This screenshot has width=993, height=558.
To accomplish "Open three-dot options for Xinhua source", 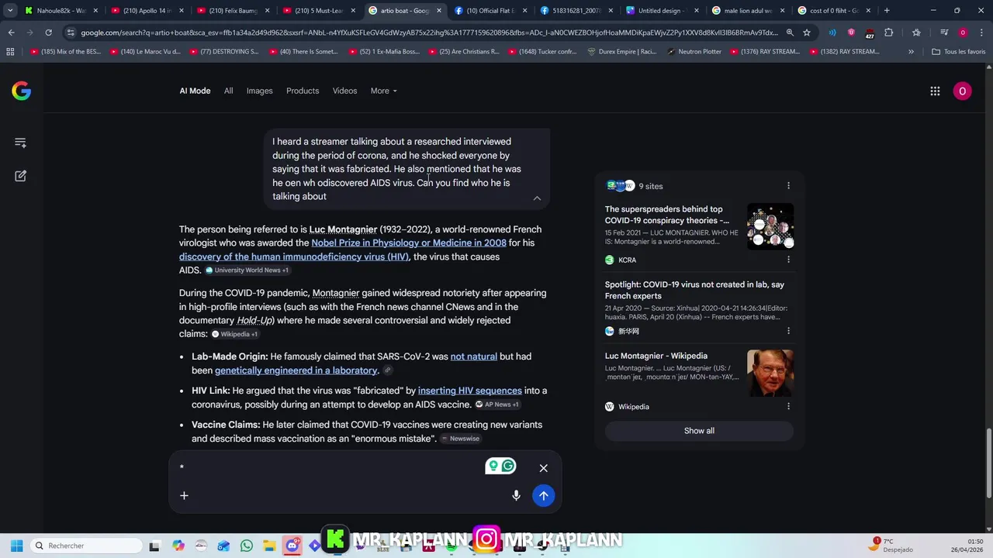I will (788, 331).
